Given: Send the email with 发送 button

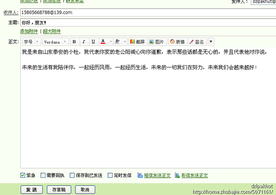Looking at the screenshot, I should (x=32, y=190).
